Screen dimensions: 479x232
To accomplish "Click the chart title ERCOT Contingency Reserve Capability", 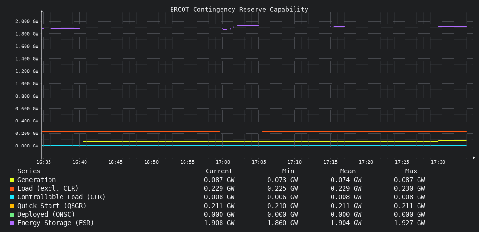I will click(x=239, y=9).
